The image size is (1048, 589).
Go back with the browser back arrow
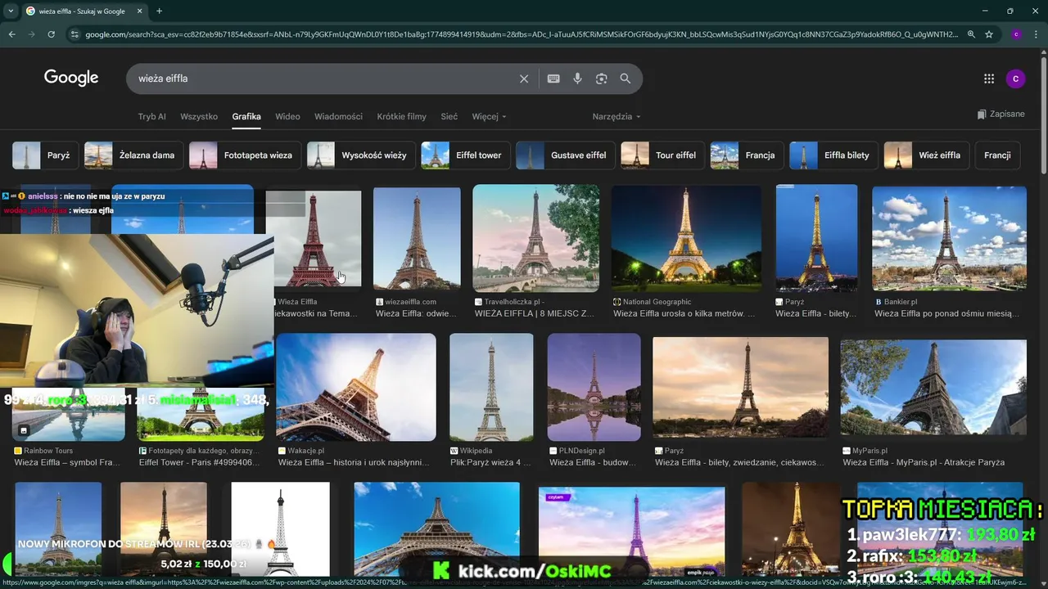tap(12, 34)
